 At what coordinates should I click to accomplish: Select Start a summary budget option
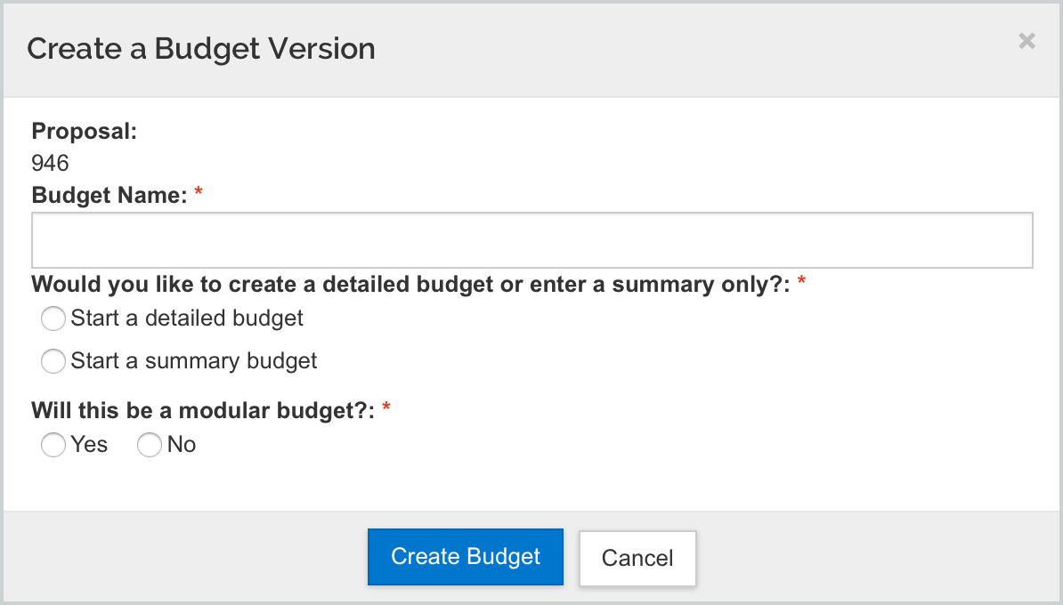click(x=53, y=361)
